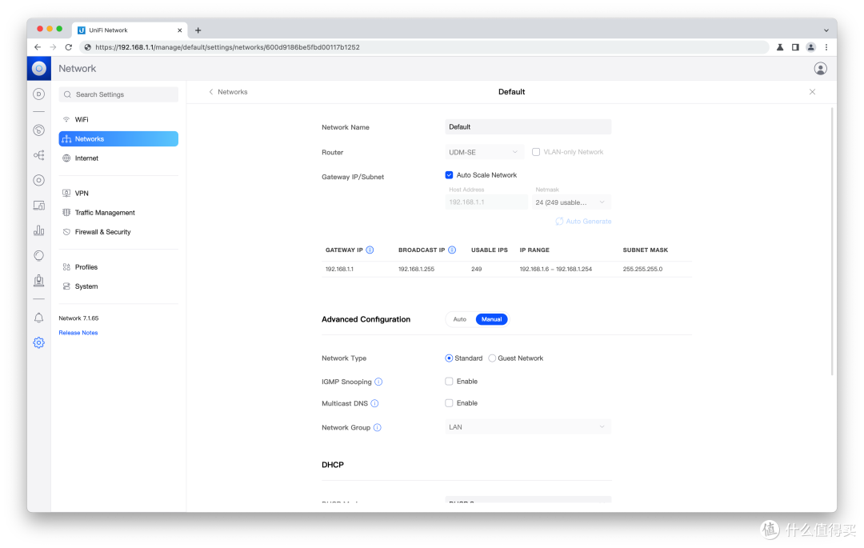
Task: Open the Release Notes link
Action: (78, 333)
